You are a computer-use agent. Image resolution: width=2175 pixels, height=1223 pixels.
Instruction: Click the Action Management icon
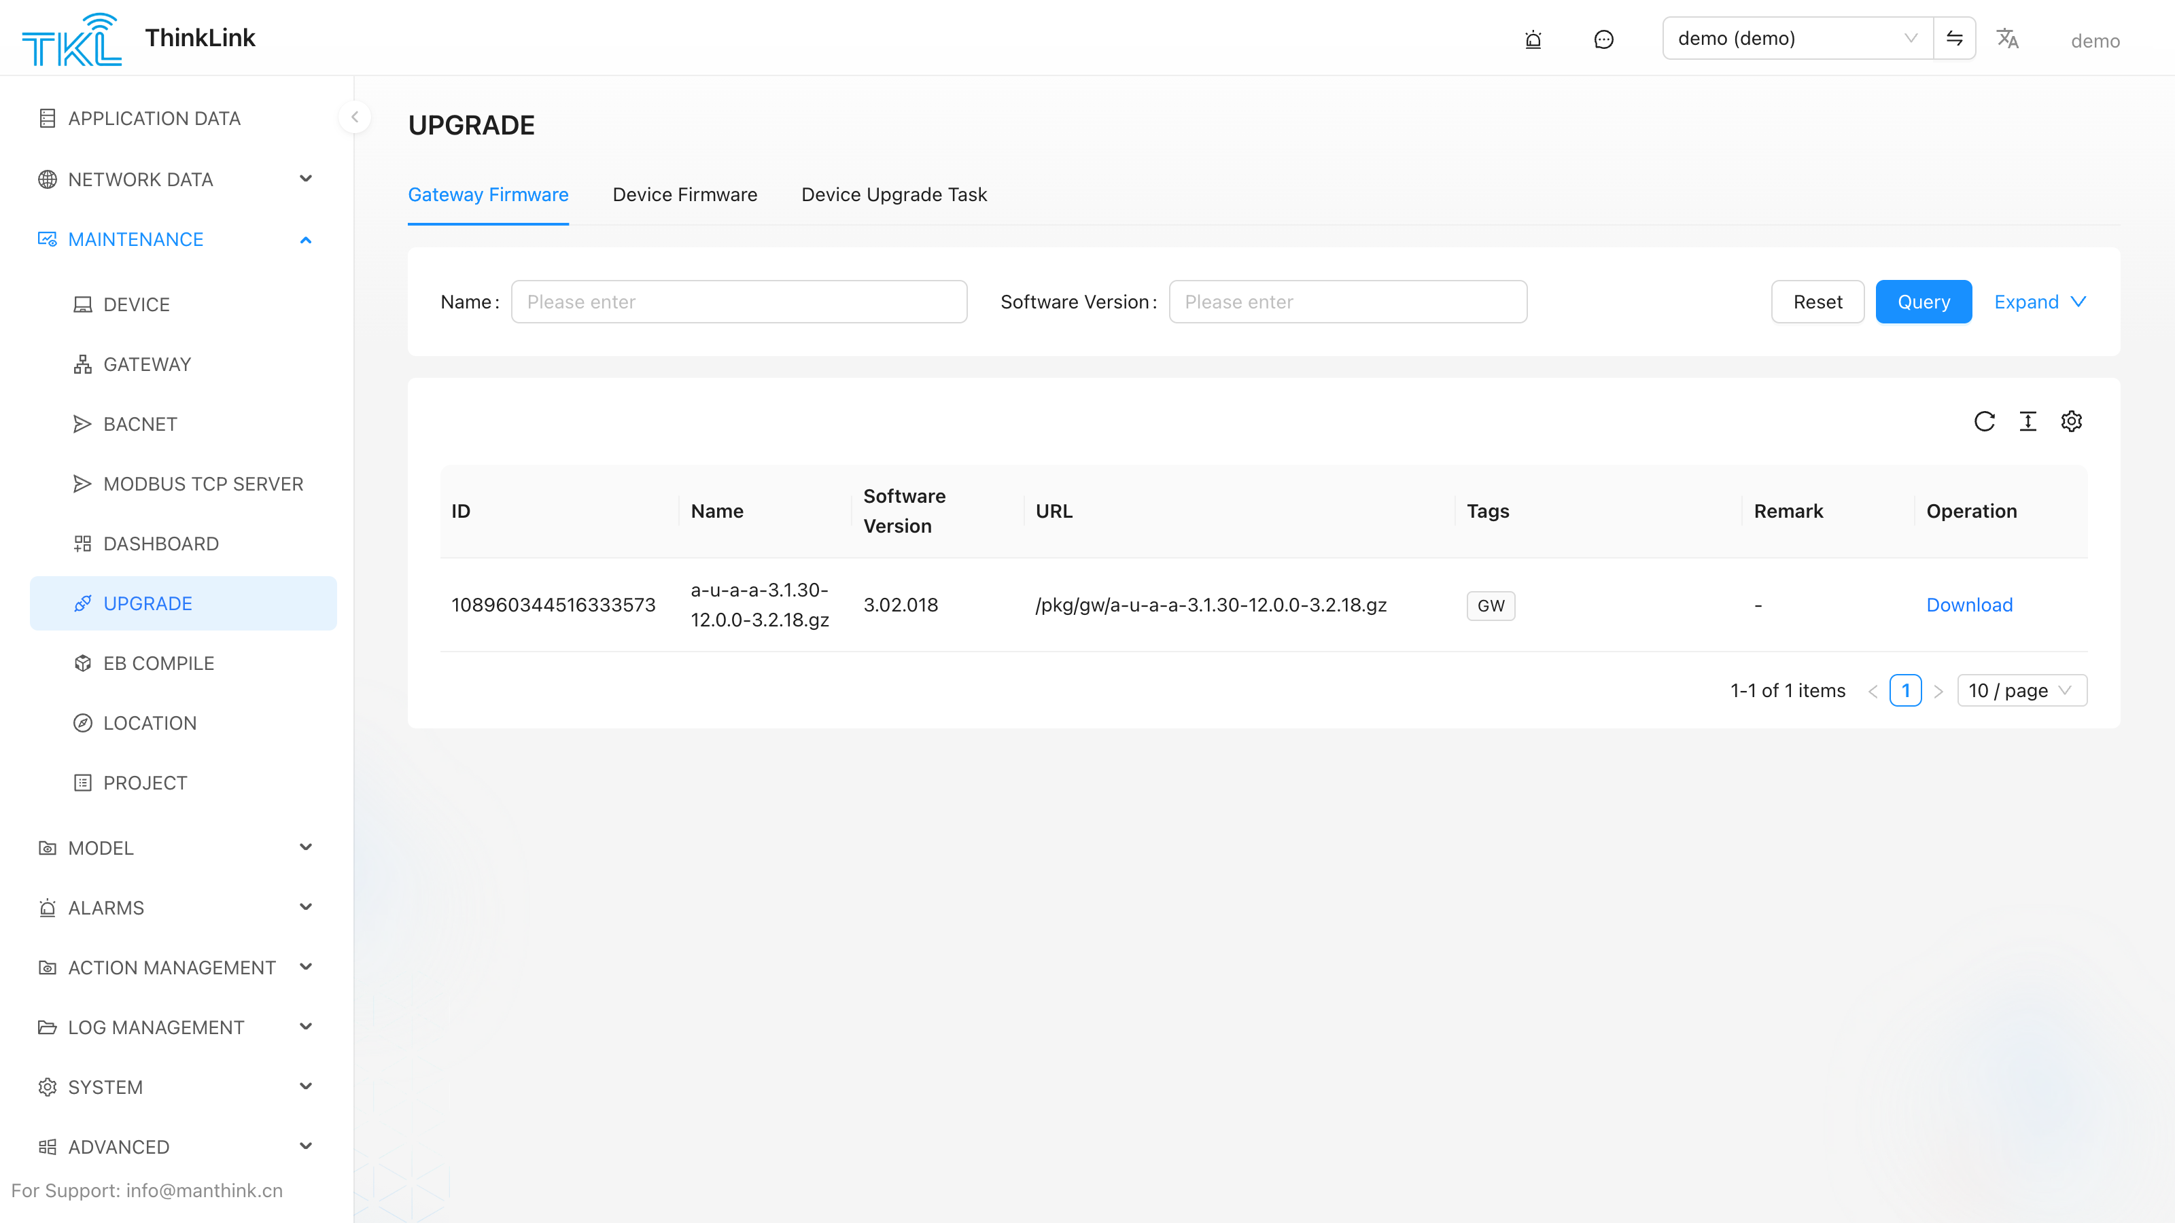tap(48, 968)
